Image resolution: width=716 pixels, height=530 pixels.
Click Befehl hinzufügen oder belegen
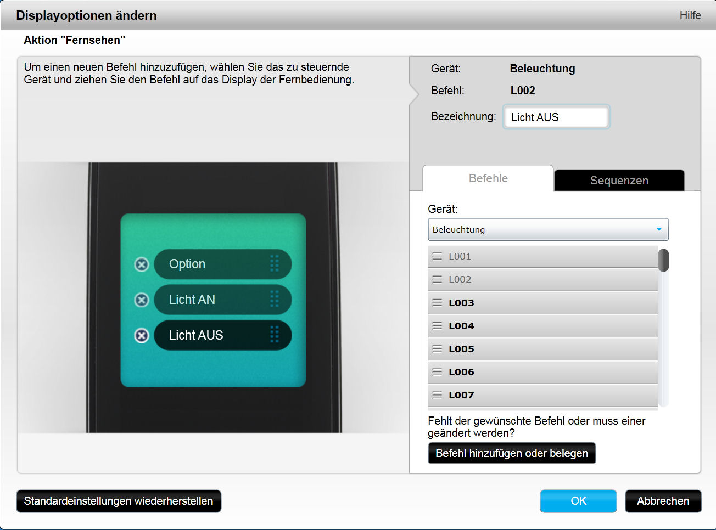pyautogui.click(x=512, y=453)
